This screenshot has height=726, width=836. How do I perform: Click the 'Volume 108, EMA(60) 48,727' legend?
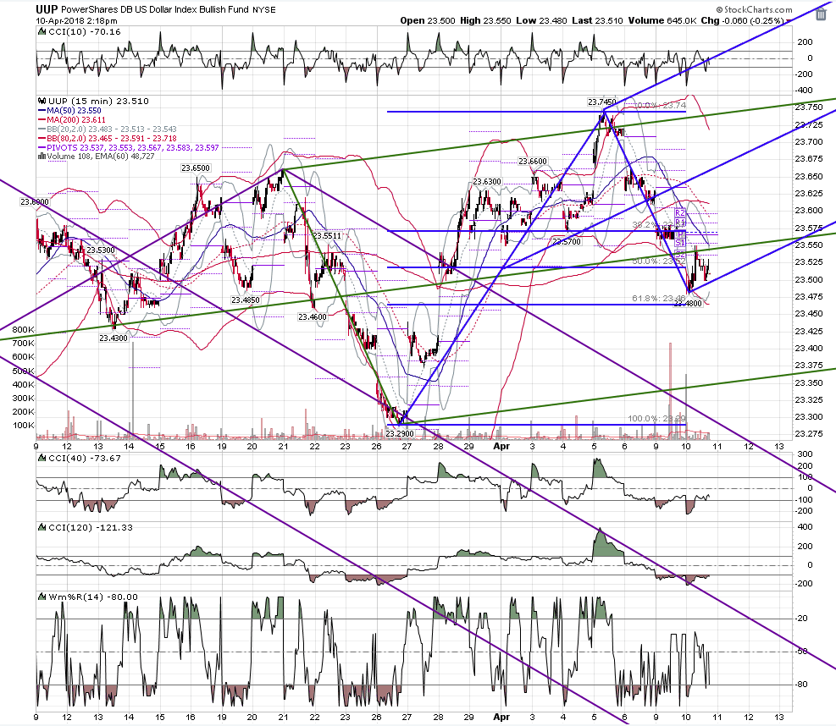click(x=96, y=157)
